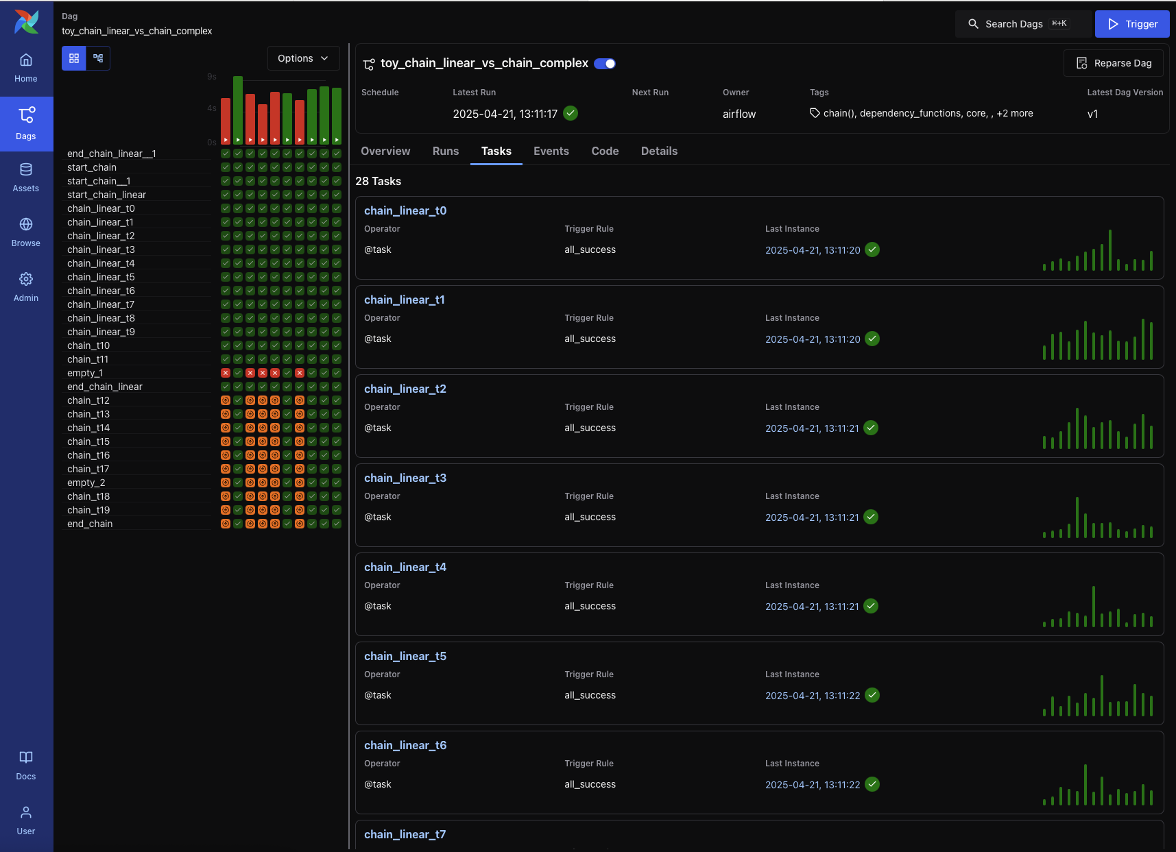Viewport: 1176px width, 852px height.
Task: Open the Docs page from the sidebar
Action: (x=26, y=764)
